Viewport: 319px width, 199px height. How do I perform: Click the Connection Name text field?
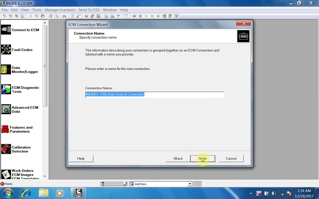155,95
